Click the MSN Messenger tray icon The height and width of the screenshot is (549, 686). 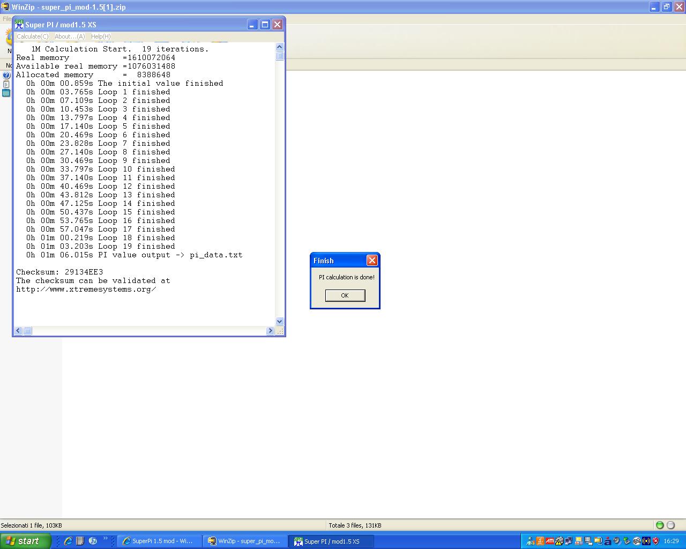coord(531,541)
